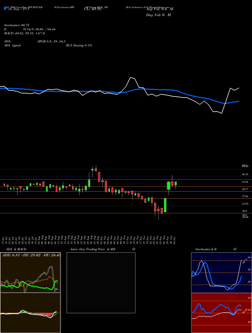This screenshot has width=252, height=333.
Task: Click the 'Intra Day Trading Price & MRSI' title
Action: [x=103, y=249]
